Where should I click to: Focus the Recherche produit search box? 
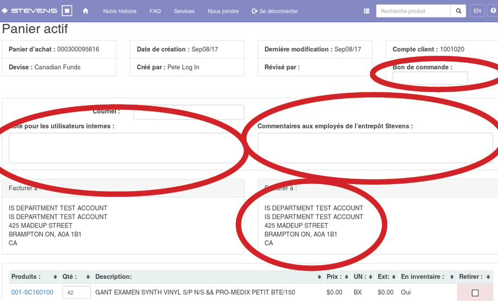pos(413,11)
